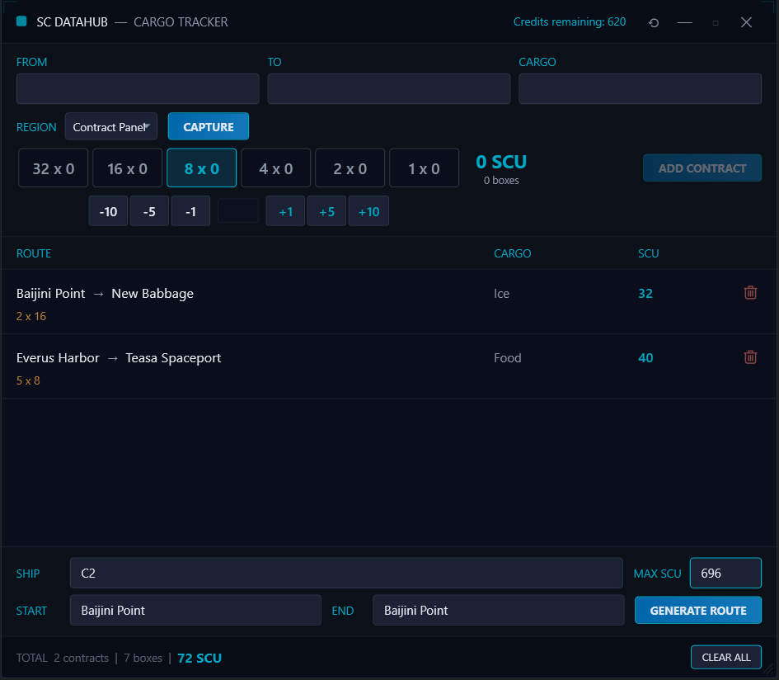Edit the End field Baijini Point
The image size is (779, 680).
[x=498, y=610]
